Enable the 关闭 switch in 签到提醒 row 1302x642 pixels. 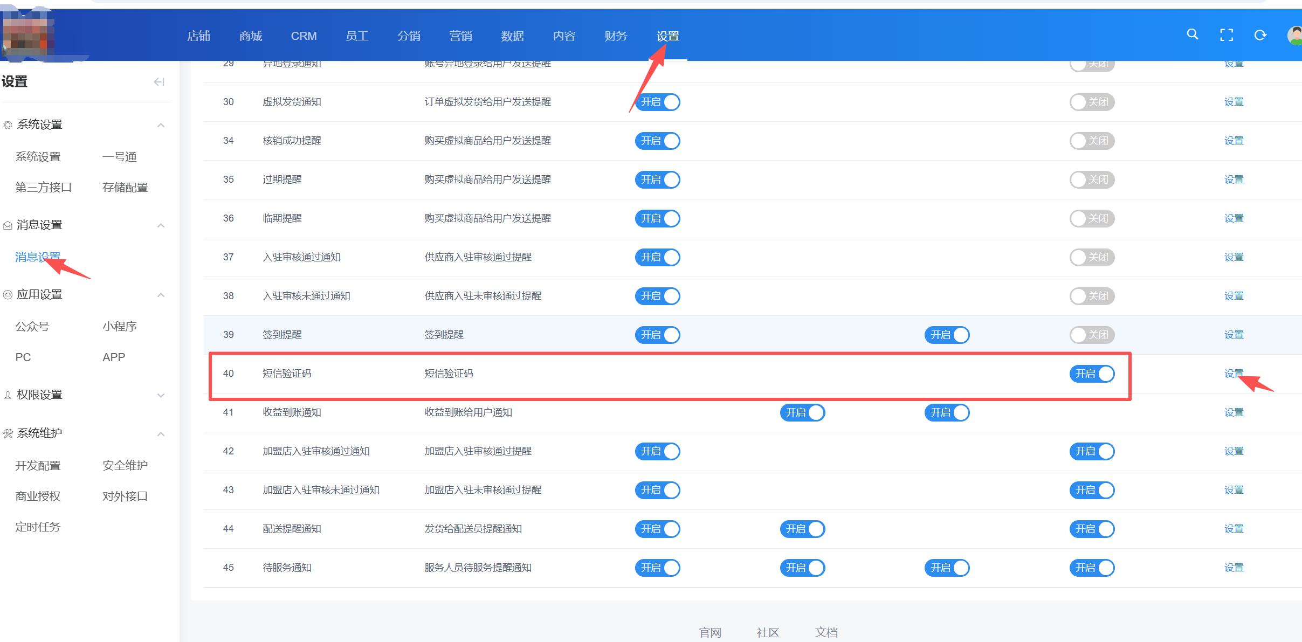[x=1092, y=335]
